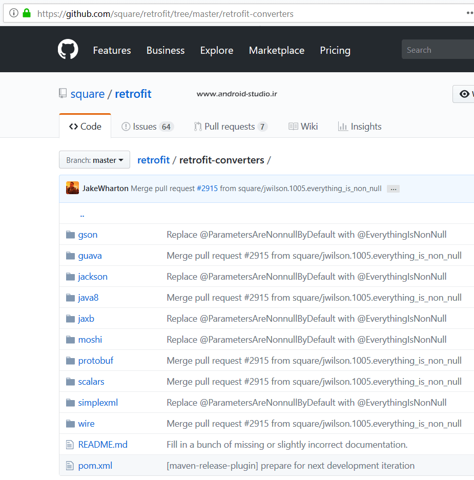Click the GitHub Search input field
Image resolution: width=474 pixels, height=480 pixels.
[x=438, y=49]
